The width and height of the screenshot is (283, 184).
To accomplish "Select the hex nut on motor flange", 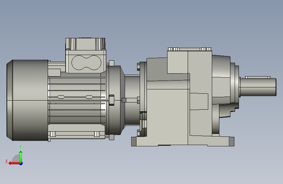I will click(112, 100).
